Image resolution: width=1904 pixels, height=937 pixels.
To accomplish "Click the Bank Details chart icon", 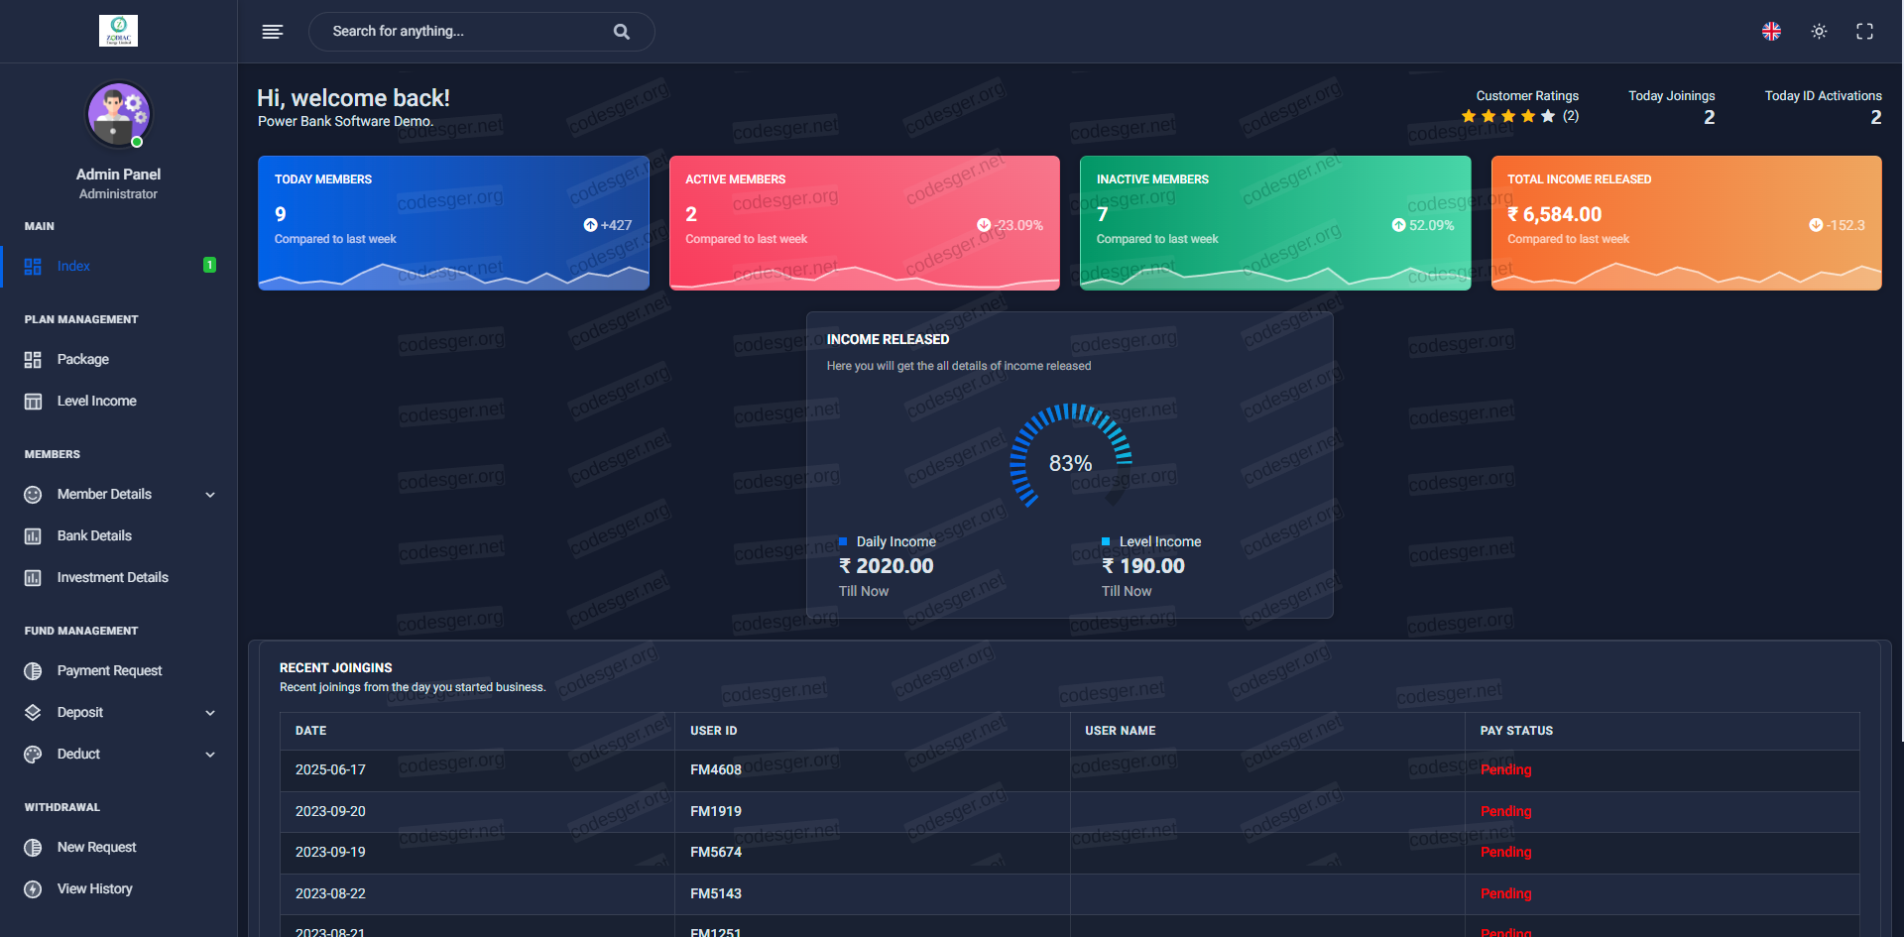I will [x=33, y=536].
